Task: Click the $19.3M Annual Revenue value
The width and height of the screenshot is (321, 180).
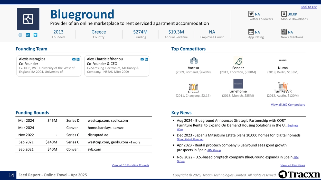Action: point(176,32)
